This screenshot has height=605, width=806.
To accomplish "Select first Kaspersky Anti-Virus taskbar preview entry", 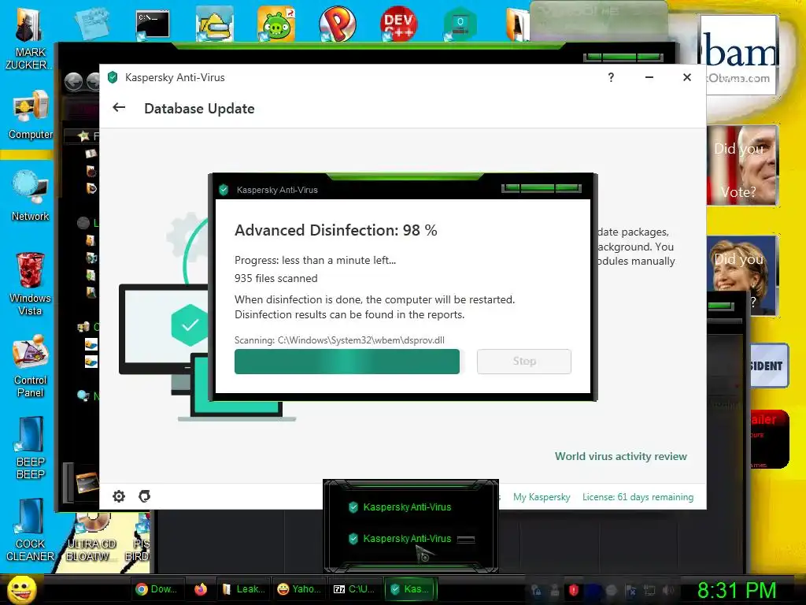I will pyautogui.click(x=401, y=507).
